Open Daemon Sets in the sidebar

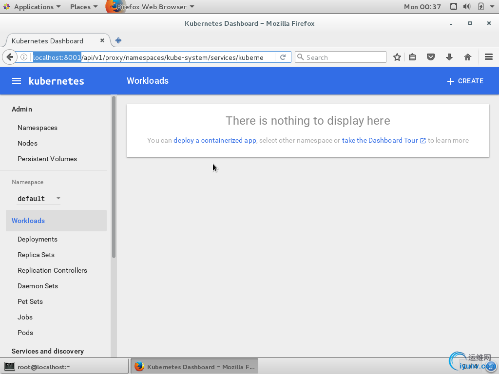click(x=38, y=286)
